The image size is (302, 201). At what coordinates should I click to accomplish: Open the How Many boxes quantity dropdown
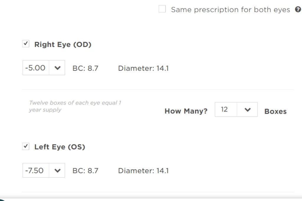click(236, 109)
